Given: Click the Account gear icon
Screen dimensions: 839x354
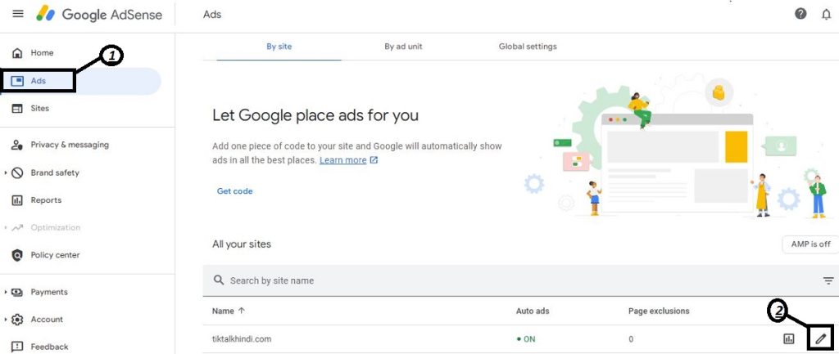Looking at the screenshot, I should (x=17, y=320).
